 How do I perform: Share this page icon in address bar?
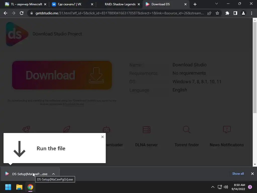point(209,13)
